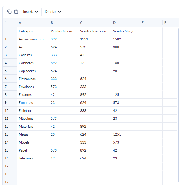179x185 pixels.
Task: Click the paste clipboard icon
Action: (16, 12)
